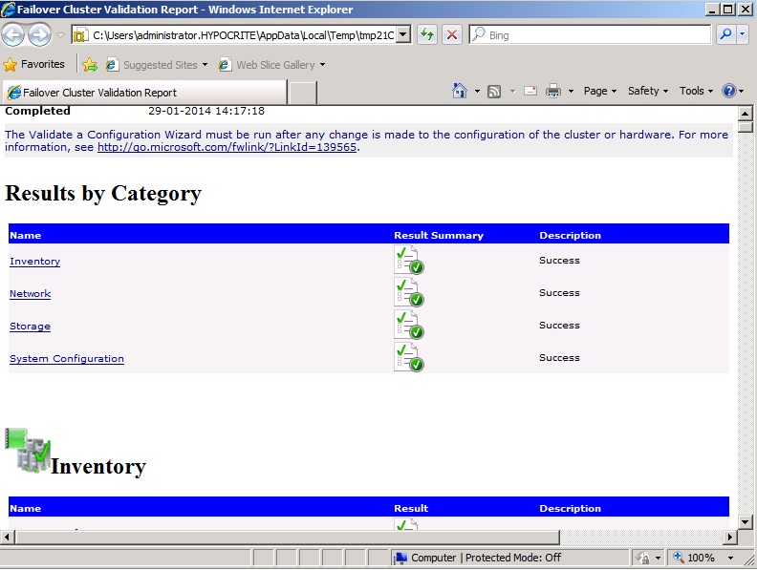Click the Home page icon

click(x=460, y=91)
